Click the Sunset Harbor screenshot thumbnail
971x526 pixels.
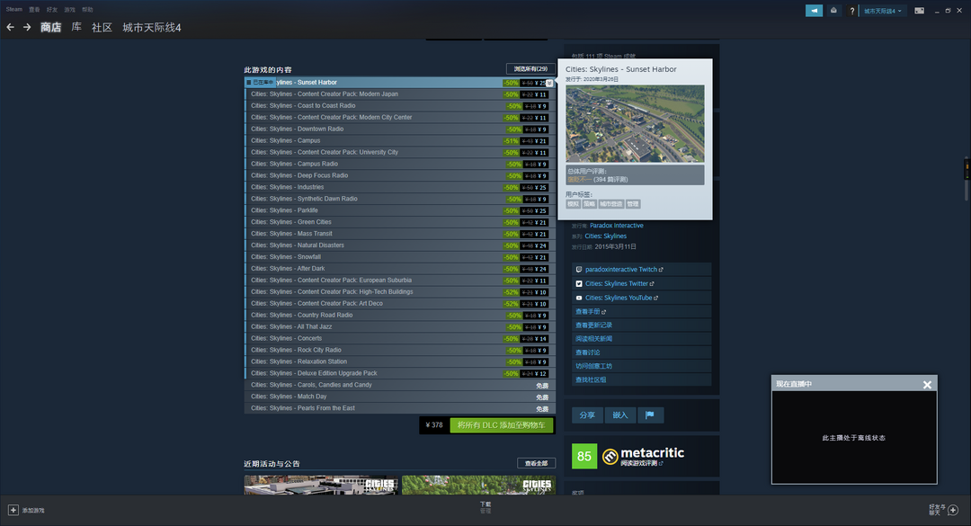635,123
